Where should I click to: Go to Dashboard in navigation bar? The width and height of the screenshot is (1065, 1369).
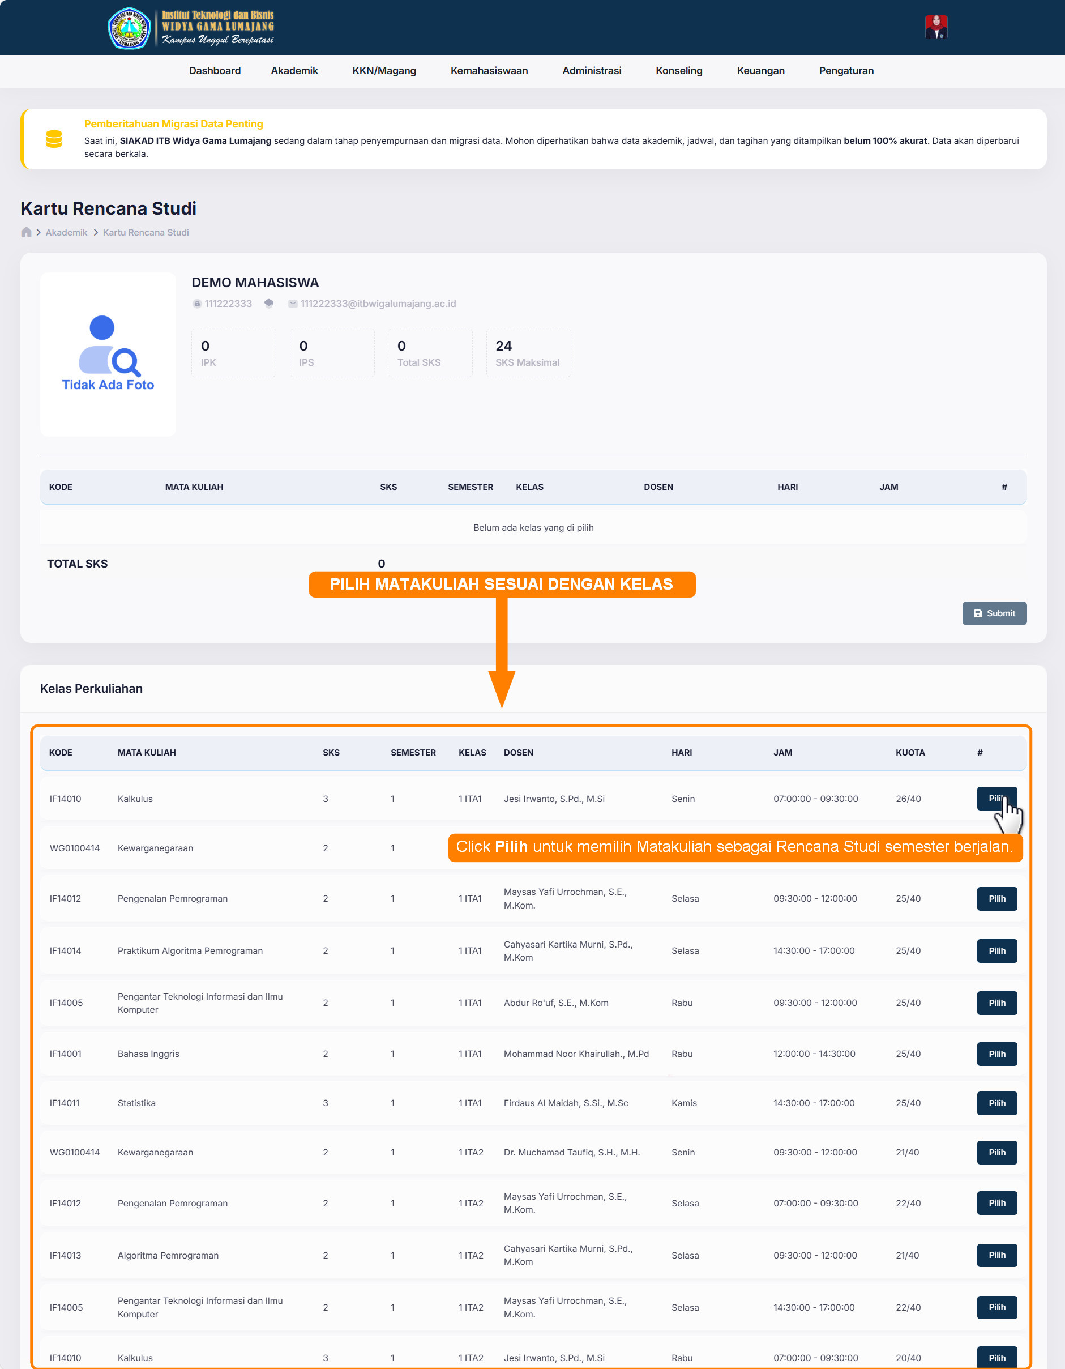pos(214,71)
